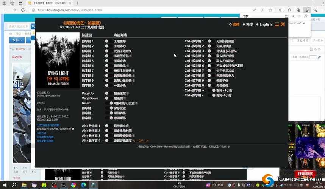
Task: Open the browser profile icon
Action: 4,3
